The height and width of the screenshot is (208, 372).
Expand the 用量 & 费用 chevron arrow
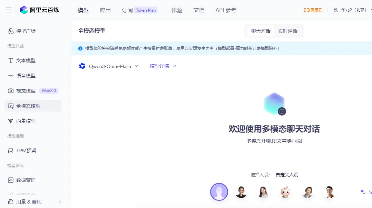pos(60,201)
